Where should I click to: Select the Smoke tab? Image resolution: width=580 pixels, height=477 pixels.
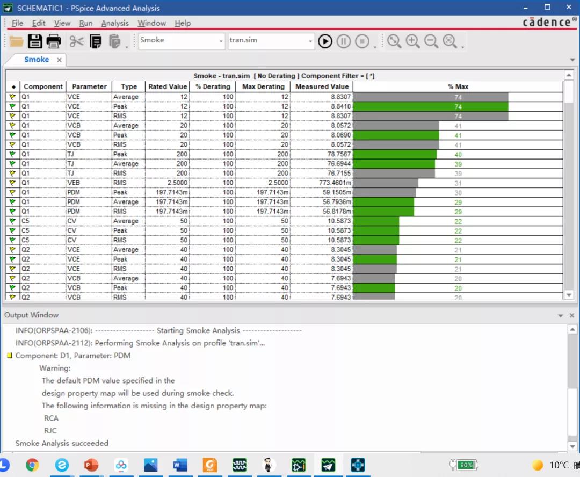(37, 60)
